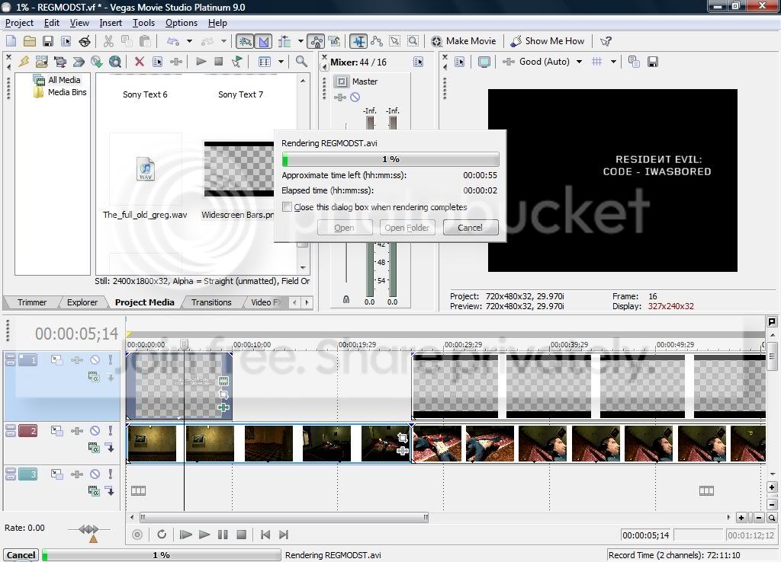Image resolution: width=781 pixels, height=562 pixels.
Task: Toggle Auto Ripple toolbar icon
Action: click(285, 41)
